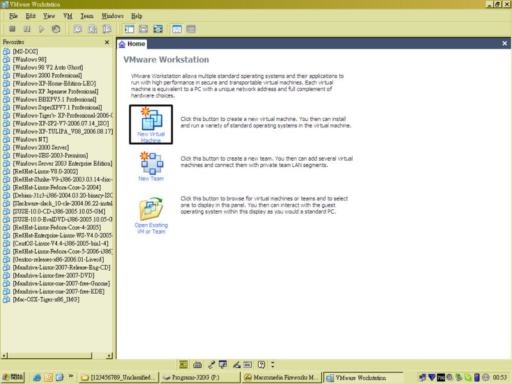Viewport: 512px width, 384px height.
Task: Click the CH language indicator on language bar
Action: 183,364
